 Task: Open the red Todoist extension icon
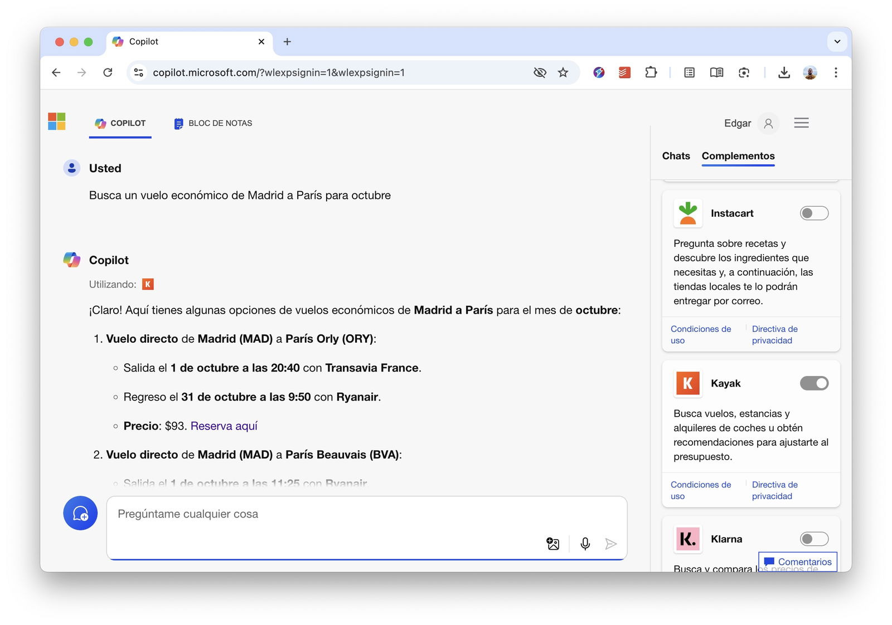(x=624, y=72)
